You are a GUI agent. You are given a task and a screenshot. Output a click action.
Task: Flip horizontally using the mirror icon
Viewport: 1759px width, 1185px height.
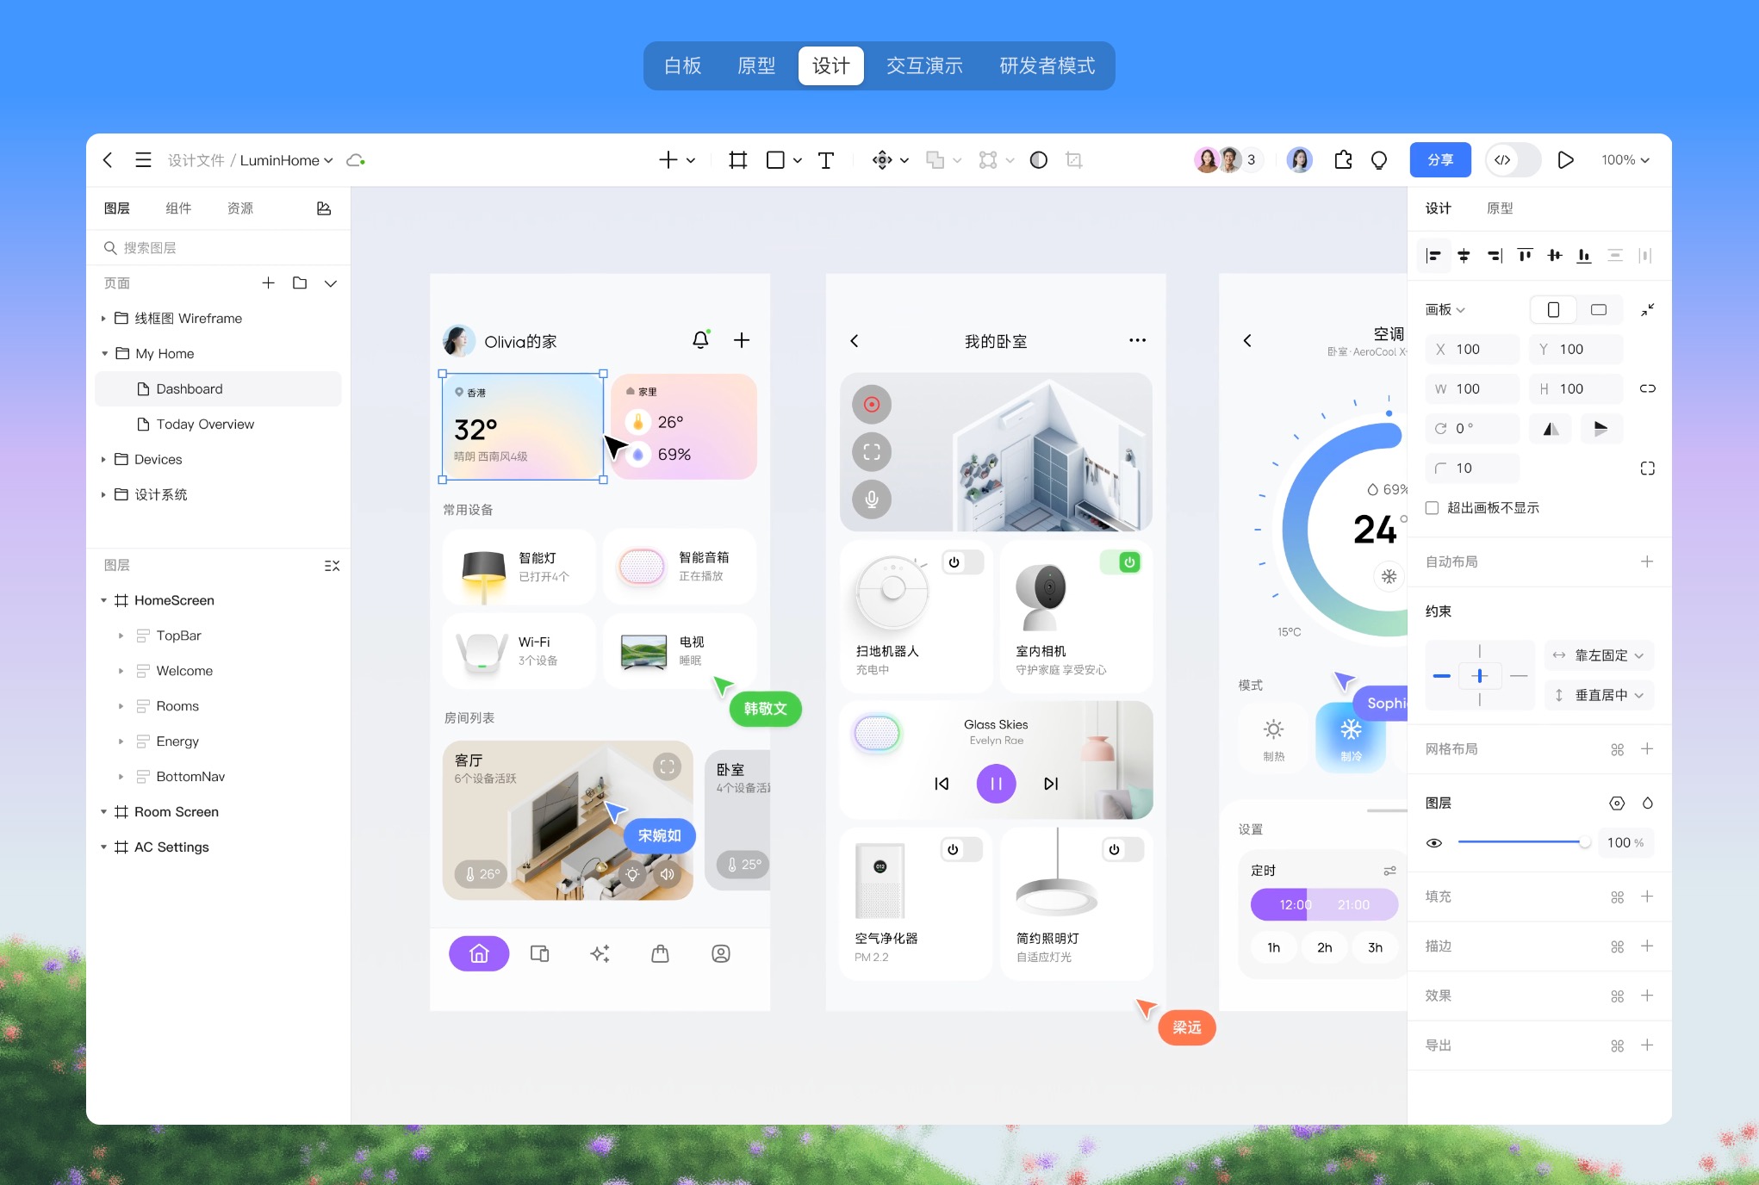coord(1551,429)
